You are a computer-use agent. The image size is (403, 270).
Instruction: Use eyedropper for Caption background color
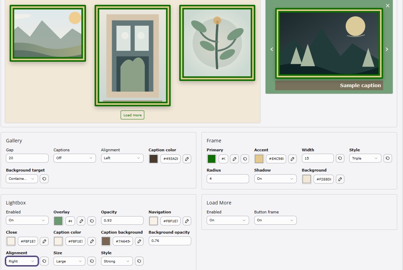[139, 241]
